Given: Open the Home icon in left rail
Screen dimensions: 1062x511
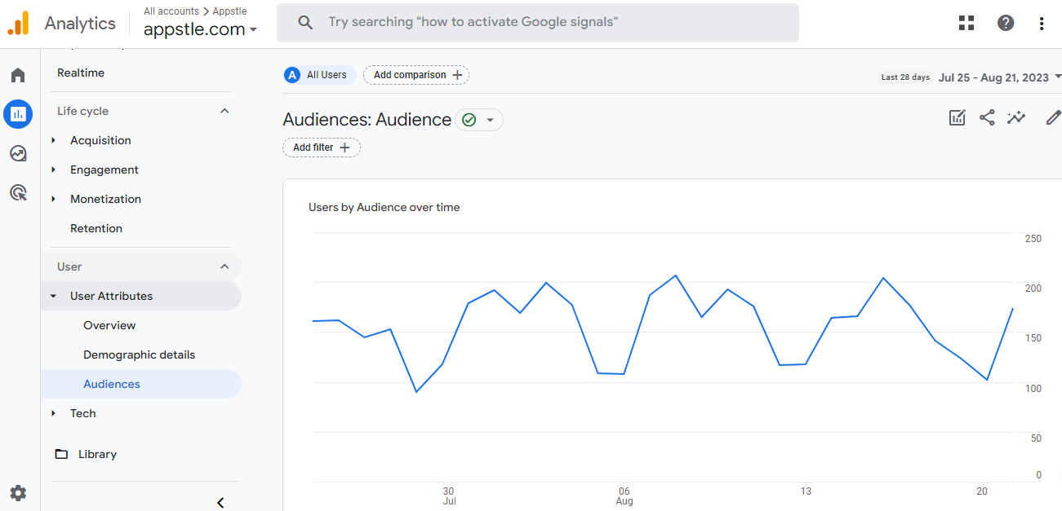Looking at the screenshot, I should pyautogui.click(x=18, y=76).
